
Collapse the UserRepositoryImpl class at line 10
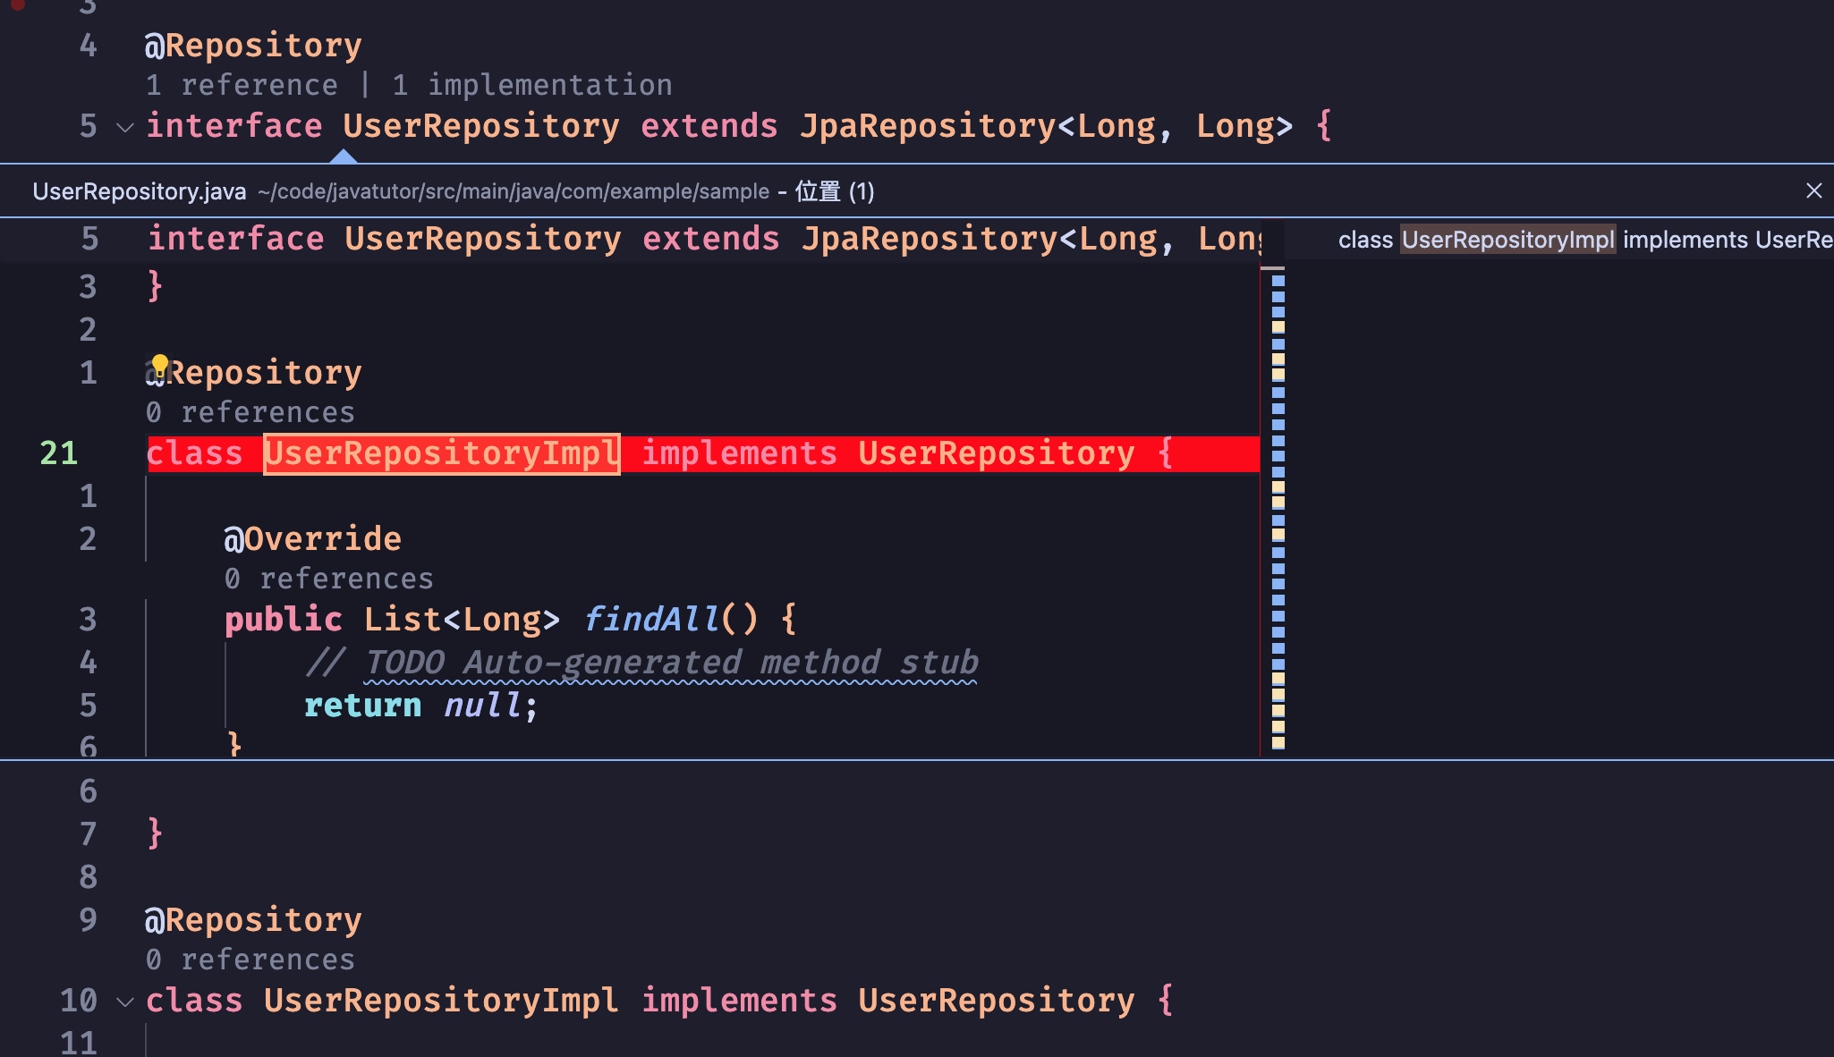[x=123, y=1003]
